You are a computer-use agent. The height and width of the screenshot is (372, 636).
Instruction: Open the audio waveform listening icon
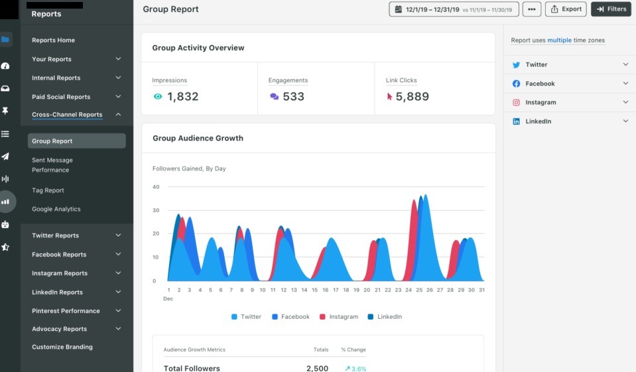click(5, 179)
